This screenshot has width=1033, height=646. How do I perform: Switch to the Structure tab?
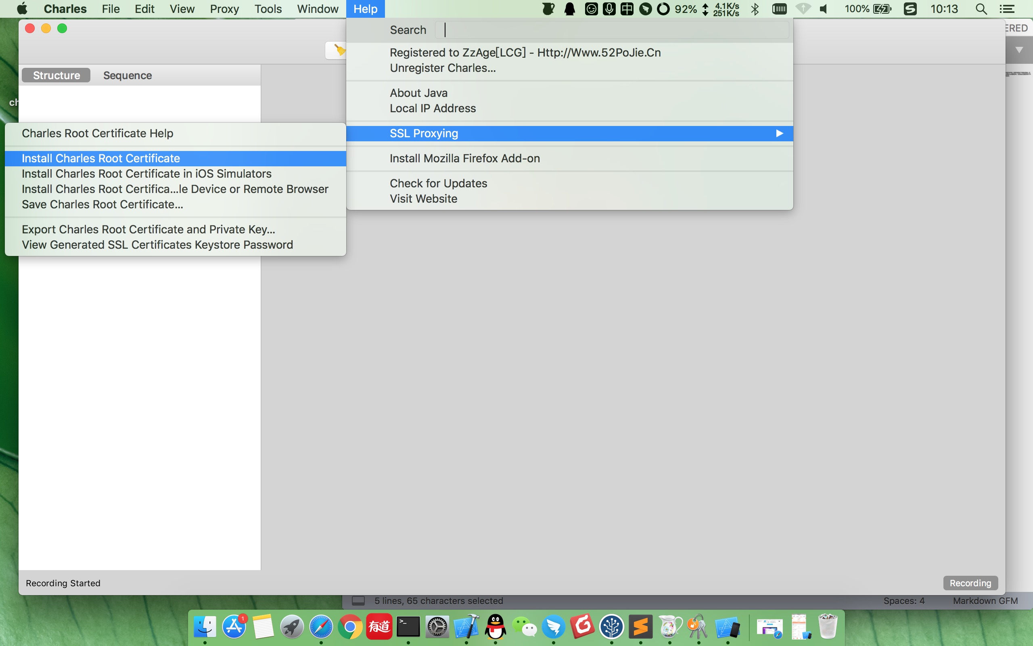pyautogui.click(x=56, y=75)
